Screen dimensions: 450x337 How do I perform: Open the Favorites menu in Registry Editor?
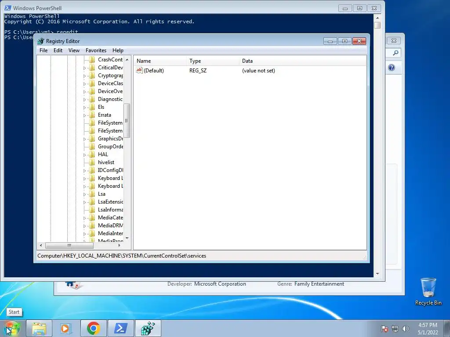[x=96, y=50]
